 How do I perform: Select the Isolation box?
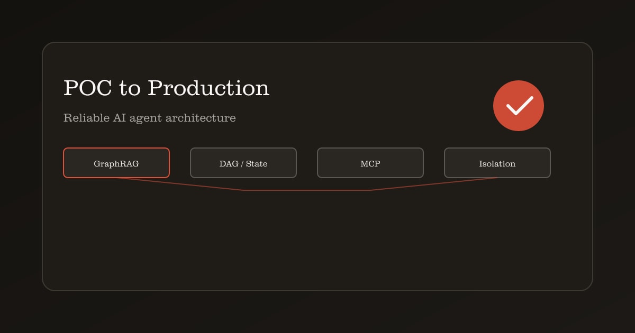pos(497,163)
